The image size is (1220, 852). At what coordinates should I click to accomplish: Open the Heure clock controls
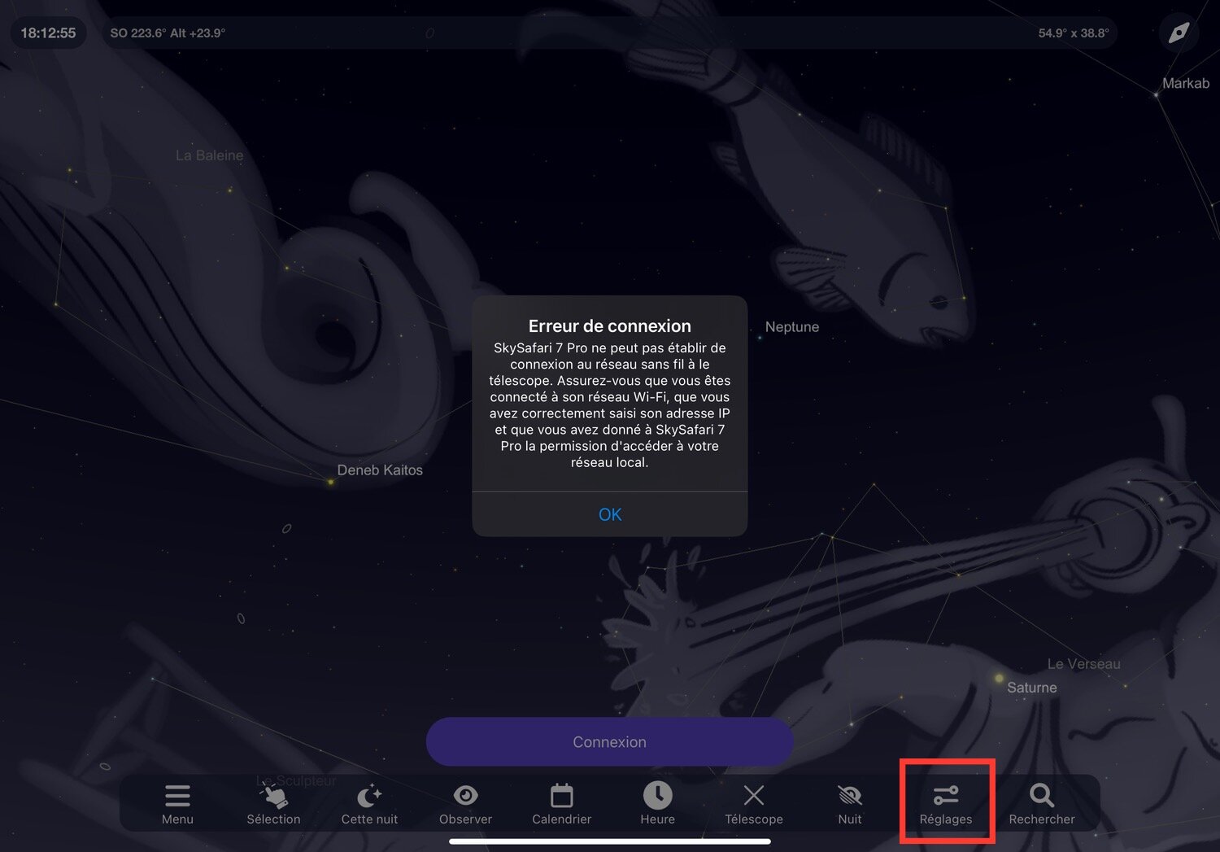pos(657,804)
